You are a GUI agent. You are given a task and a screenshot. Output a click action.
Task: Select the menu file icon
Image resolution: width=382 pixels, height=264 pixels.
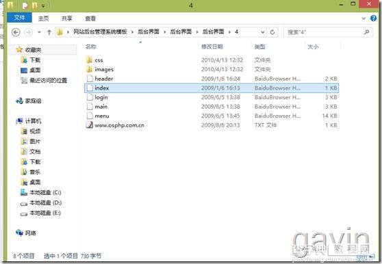[x=90, y=116]
